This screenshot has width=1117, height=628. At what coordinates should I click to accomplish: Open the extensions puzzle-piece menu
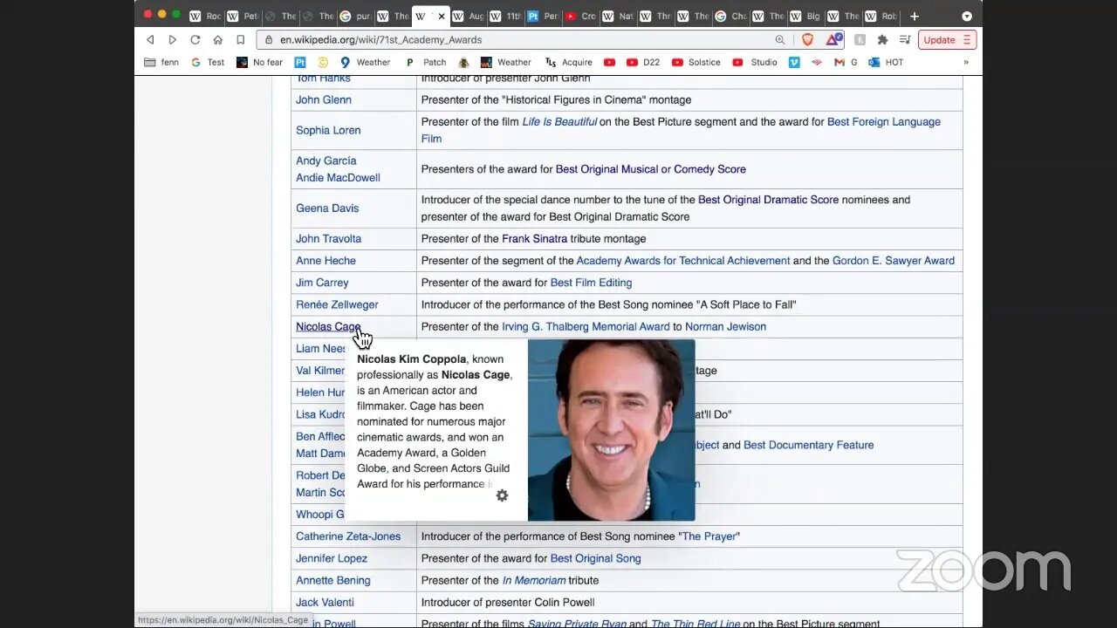pyautogui.click(x=882, y=39)
